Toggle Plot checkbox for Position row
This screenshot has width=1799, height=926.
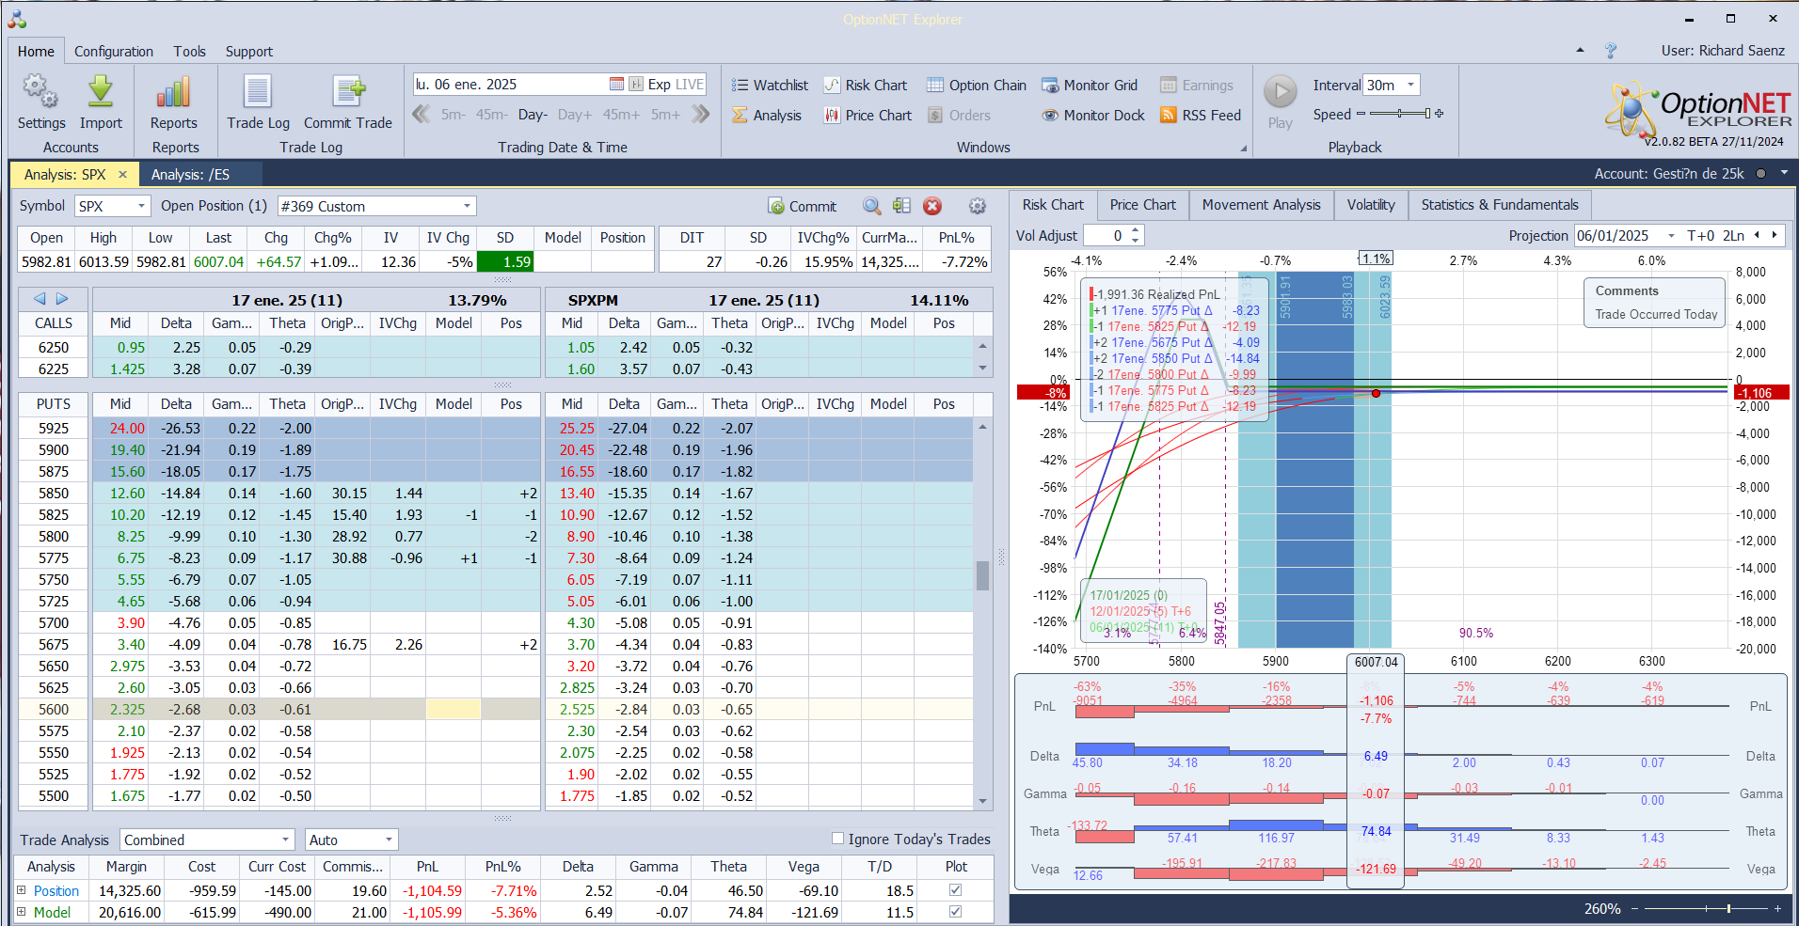(x=956, y=889)
